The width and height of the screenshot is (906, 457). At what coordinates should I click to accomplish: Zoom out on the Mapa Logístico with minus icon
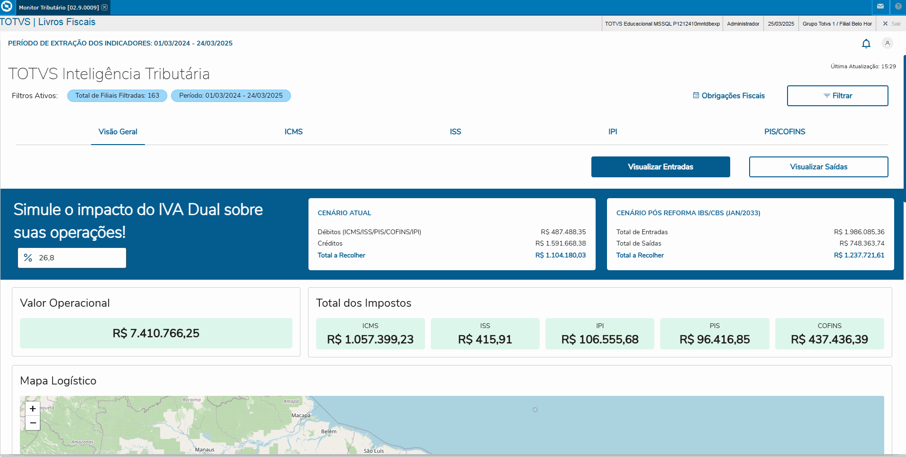tap(32, 423)
